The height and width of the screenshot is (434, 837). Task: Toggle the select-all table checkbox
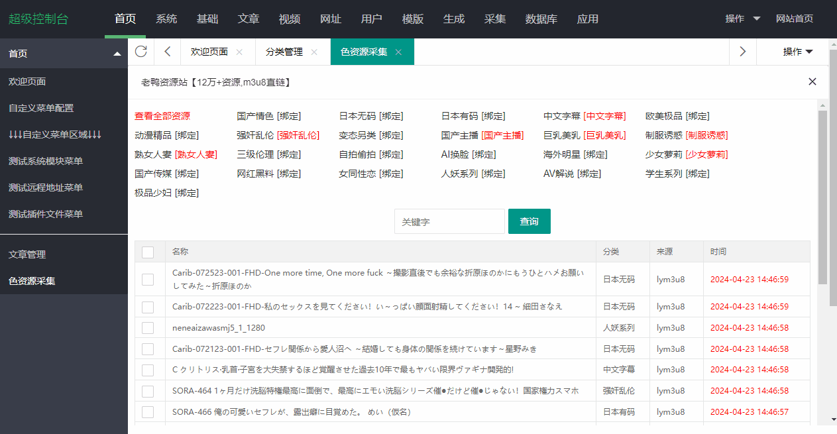click(148, 252)
